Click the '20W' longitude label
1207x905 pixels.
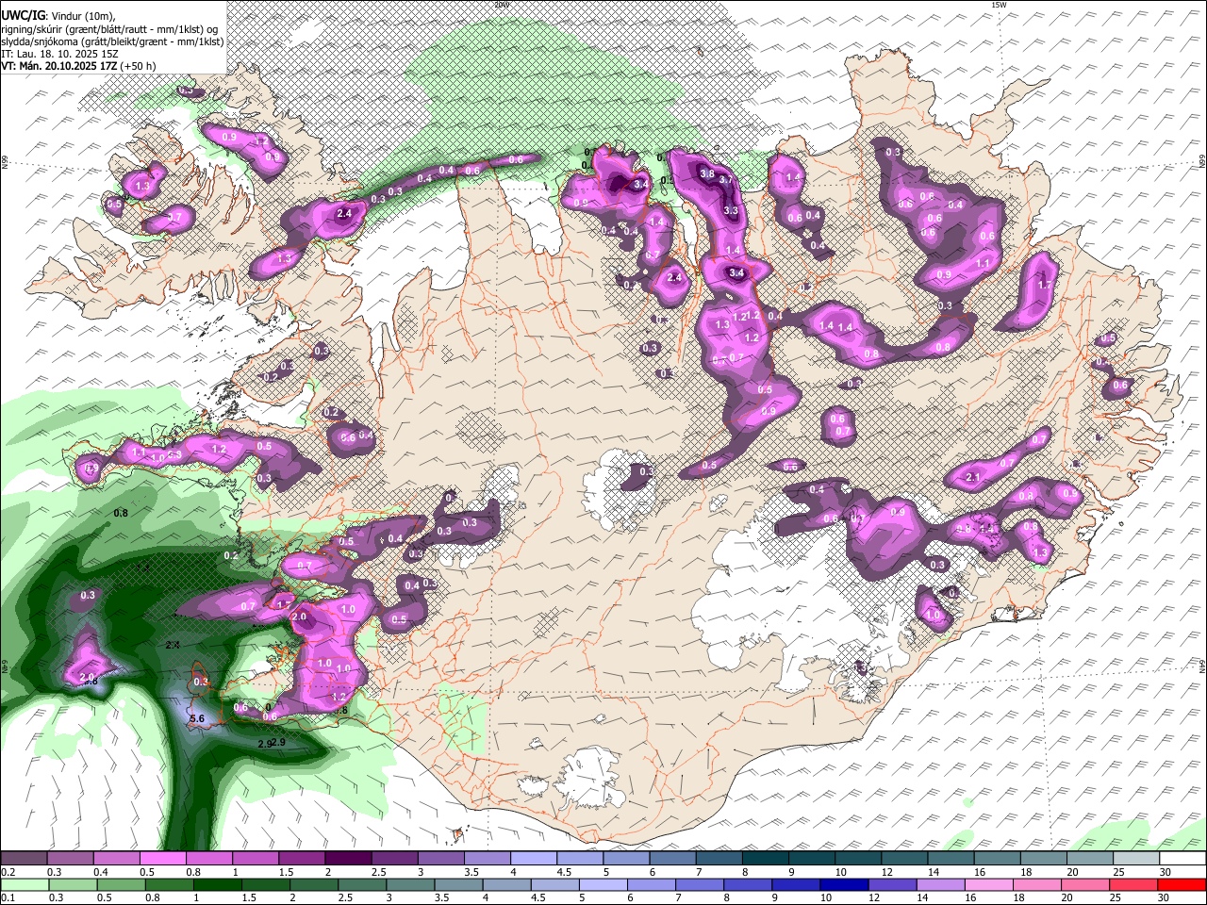(501, 5)
